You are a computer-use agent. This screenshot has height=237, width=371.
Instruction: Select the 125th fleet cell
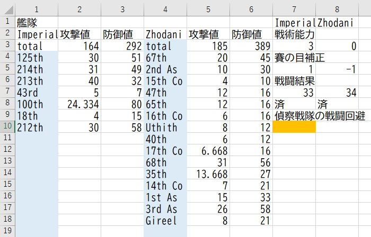coord(37,57)
